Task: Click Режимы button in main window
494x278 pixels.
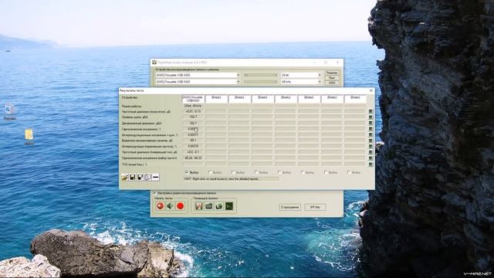Action: coord(332,73)
